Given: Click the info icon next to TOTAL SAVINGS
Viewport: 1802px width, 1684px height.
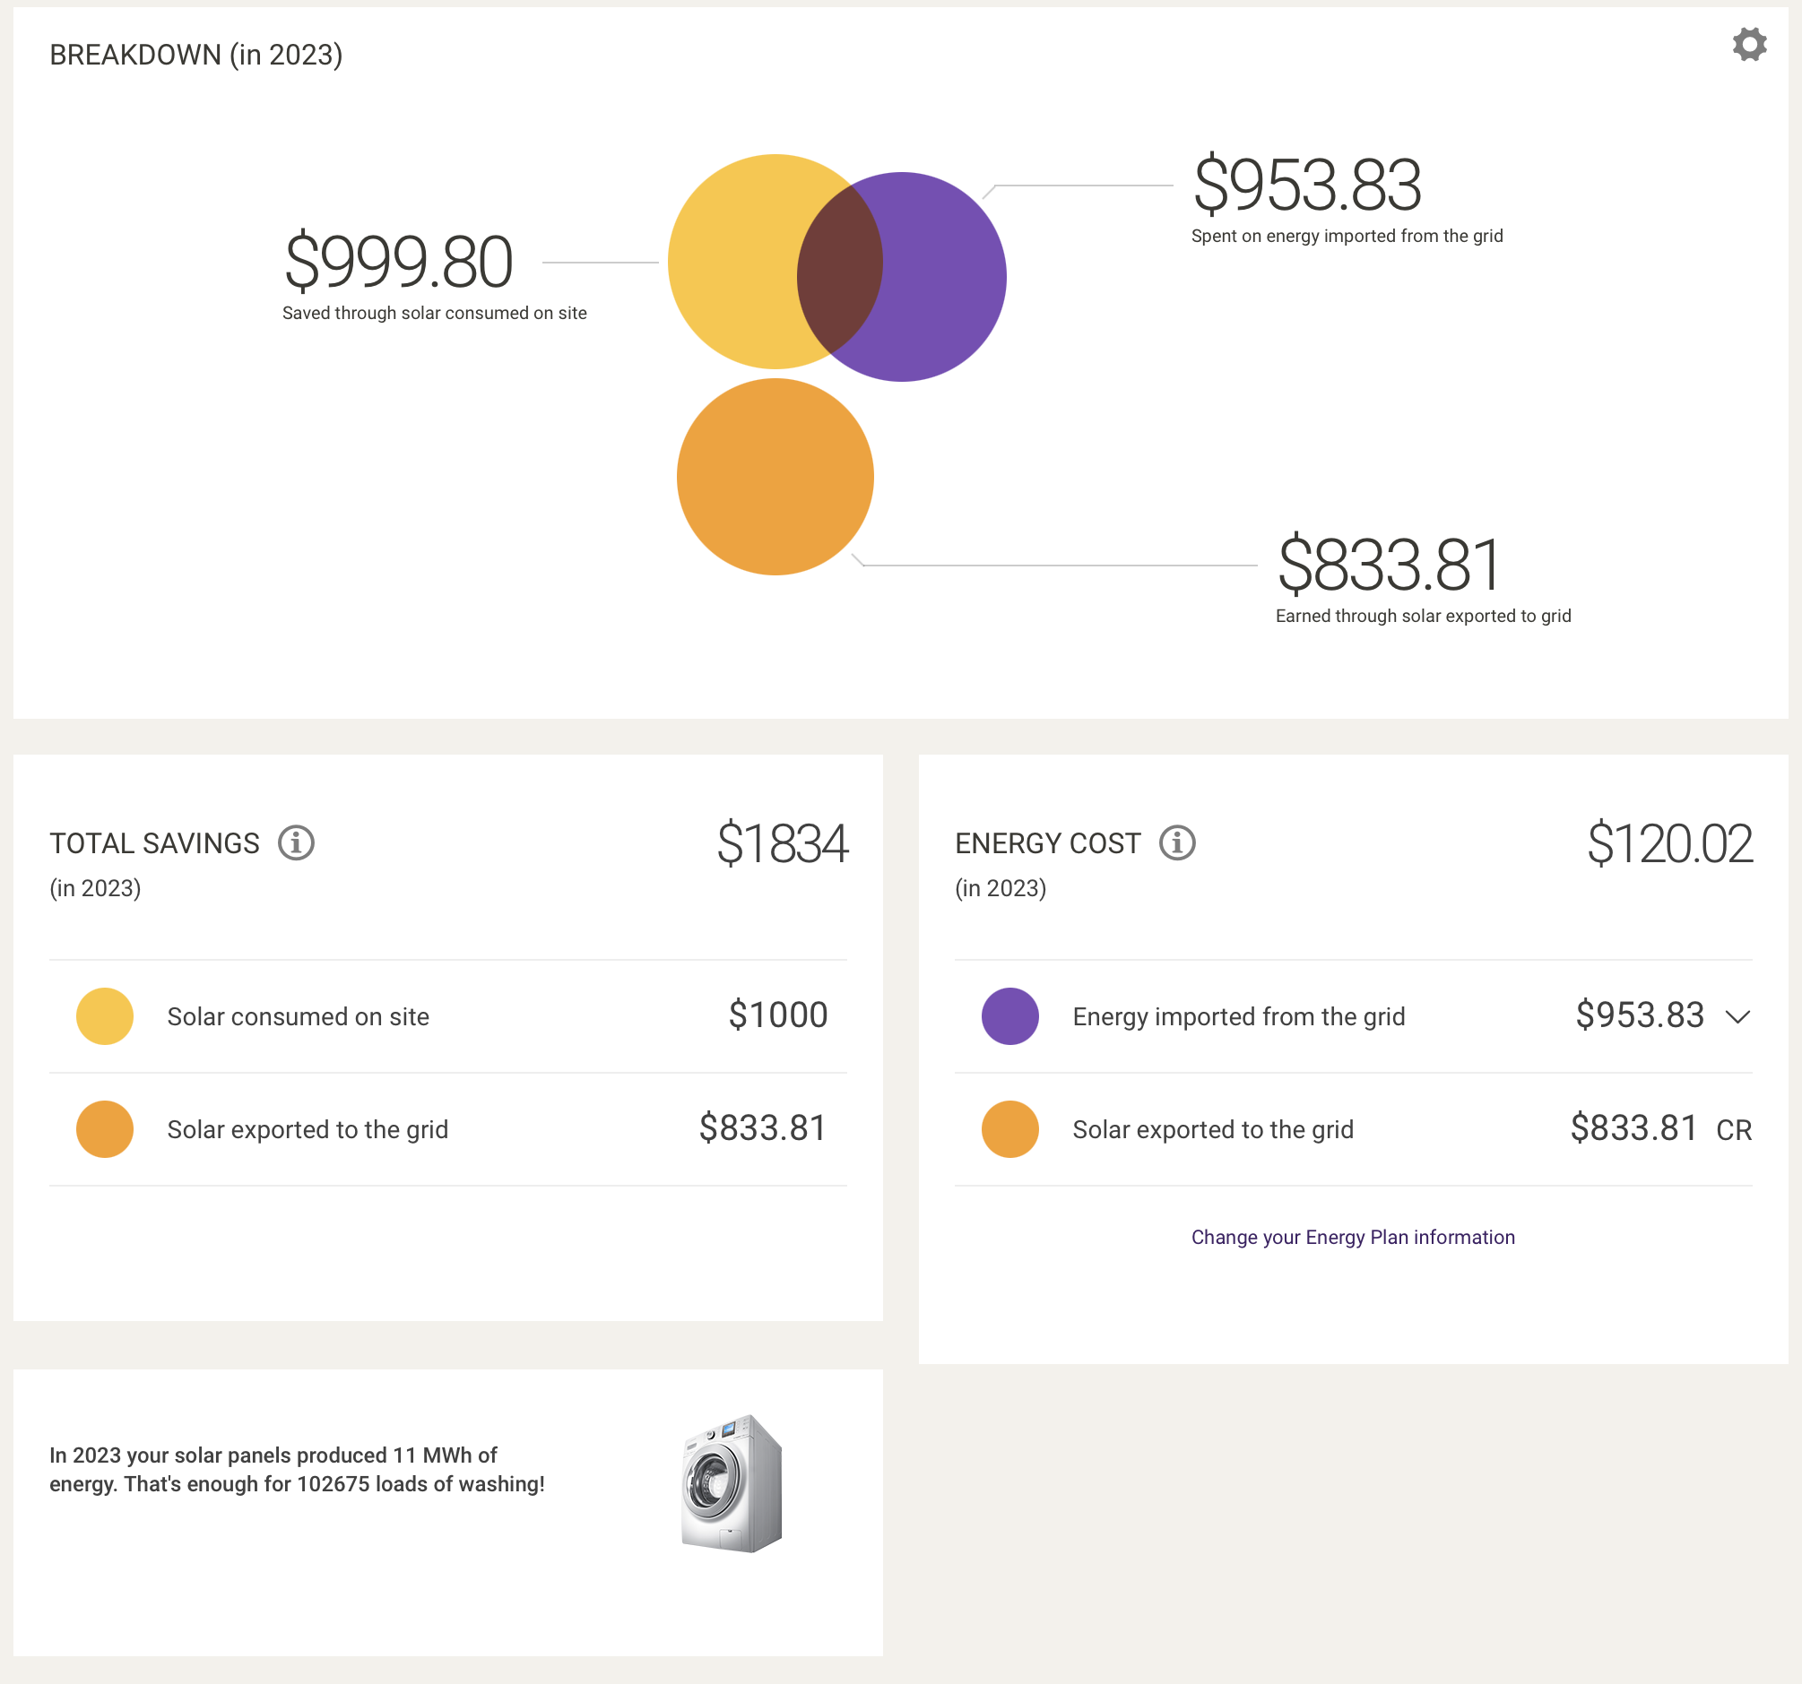Looking at the screenshot, I should tap(295, 843).
